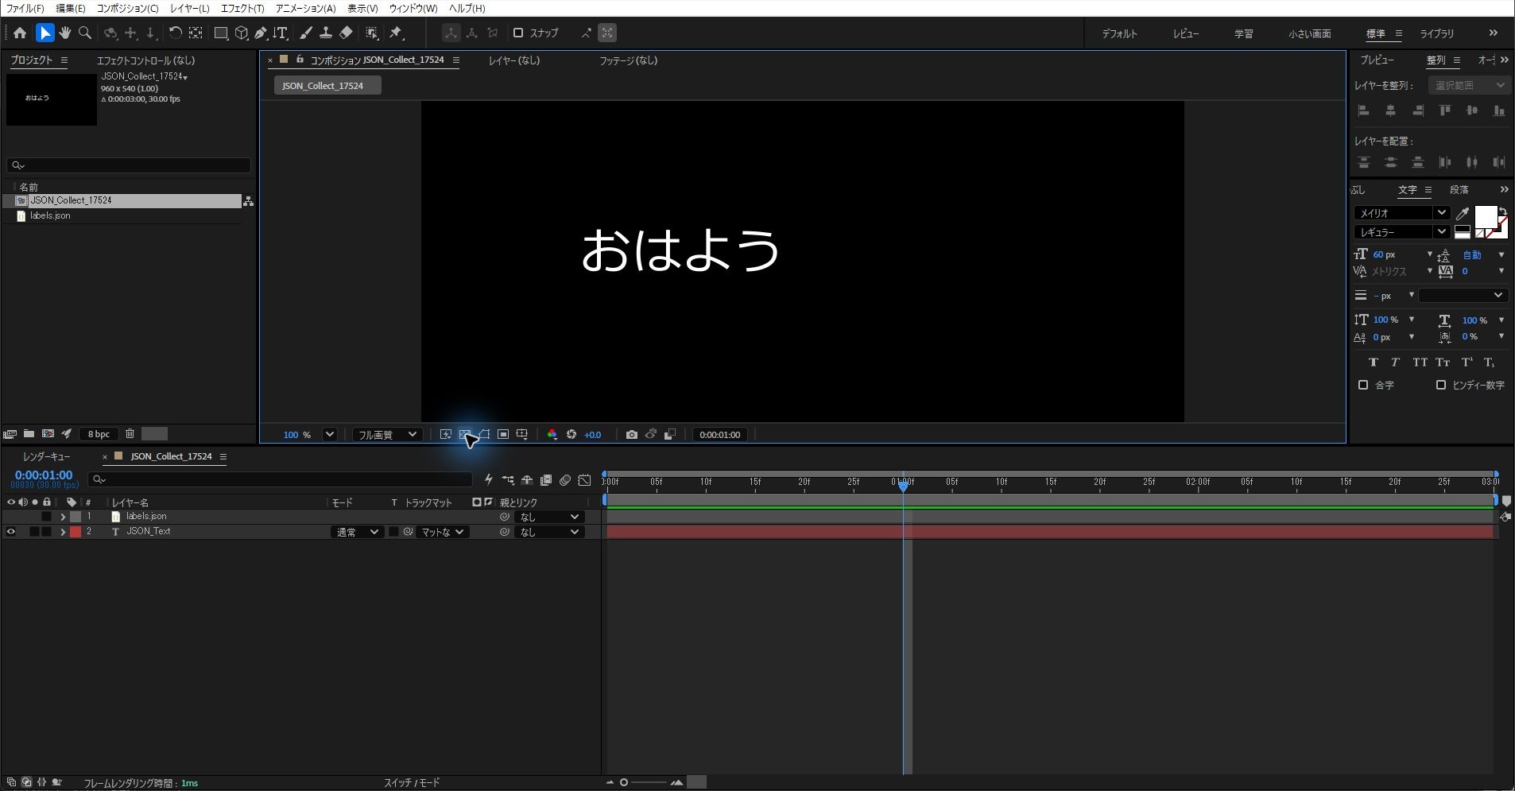Open the 通常 blend mode dropdown
Image resolution: width=1515 pixels, height=791 pixels.
coord(357,532)
